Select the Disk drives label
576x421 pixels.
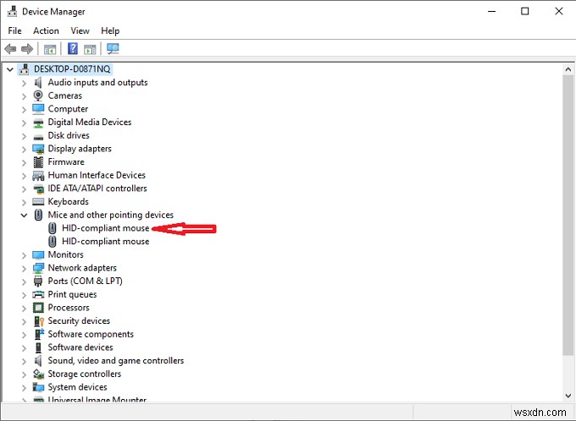click(x=69, y=135)
